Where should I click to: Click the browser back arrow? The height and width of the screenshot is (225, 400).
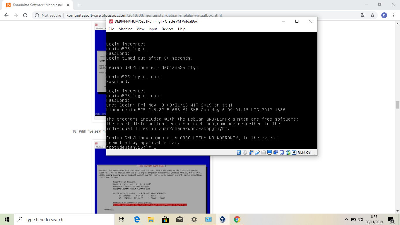[6, 15]
